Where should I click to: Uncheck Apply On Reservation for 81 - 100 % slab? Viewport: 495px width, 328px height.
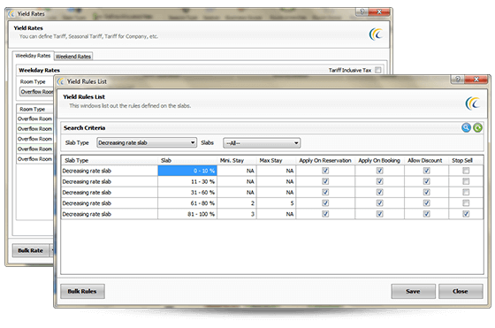pyautogui.click(x=325, y=214)
